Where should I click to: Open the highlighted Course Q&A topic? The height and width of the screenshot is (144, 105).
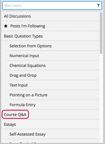point(15,114)
